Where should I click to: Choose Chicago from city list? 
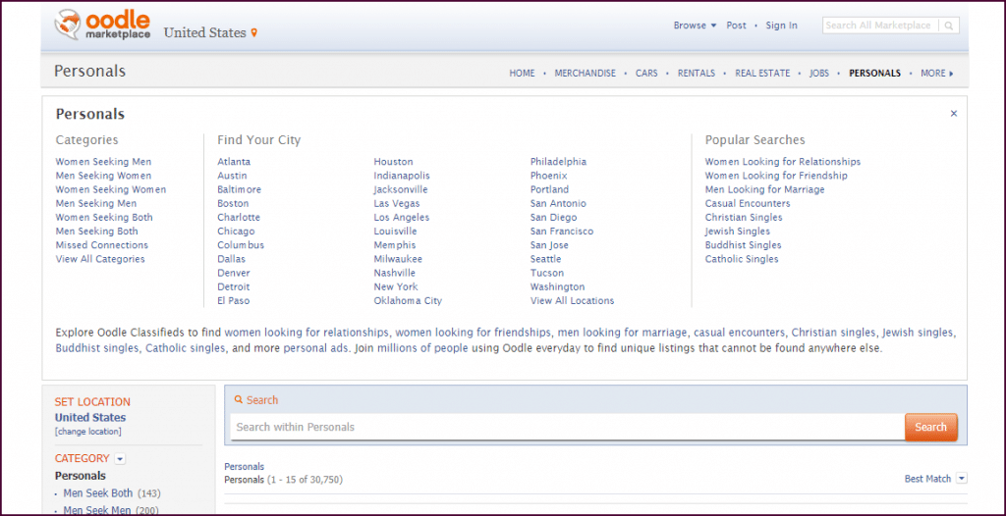coord(236,232)
